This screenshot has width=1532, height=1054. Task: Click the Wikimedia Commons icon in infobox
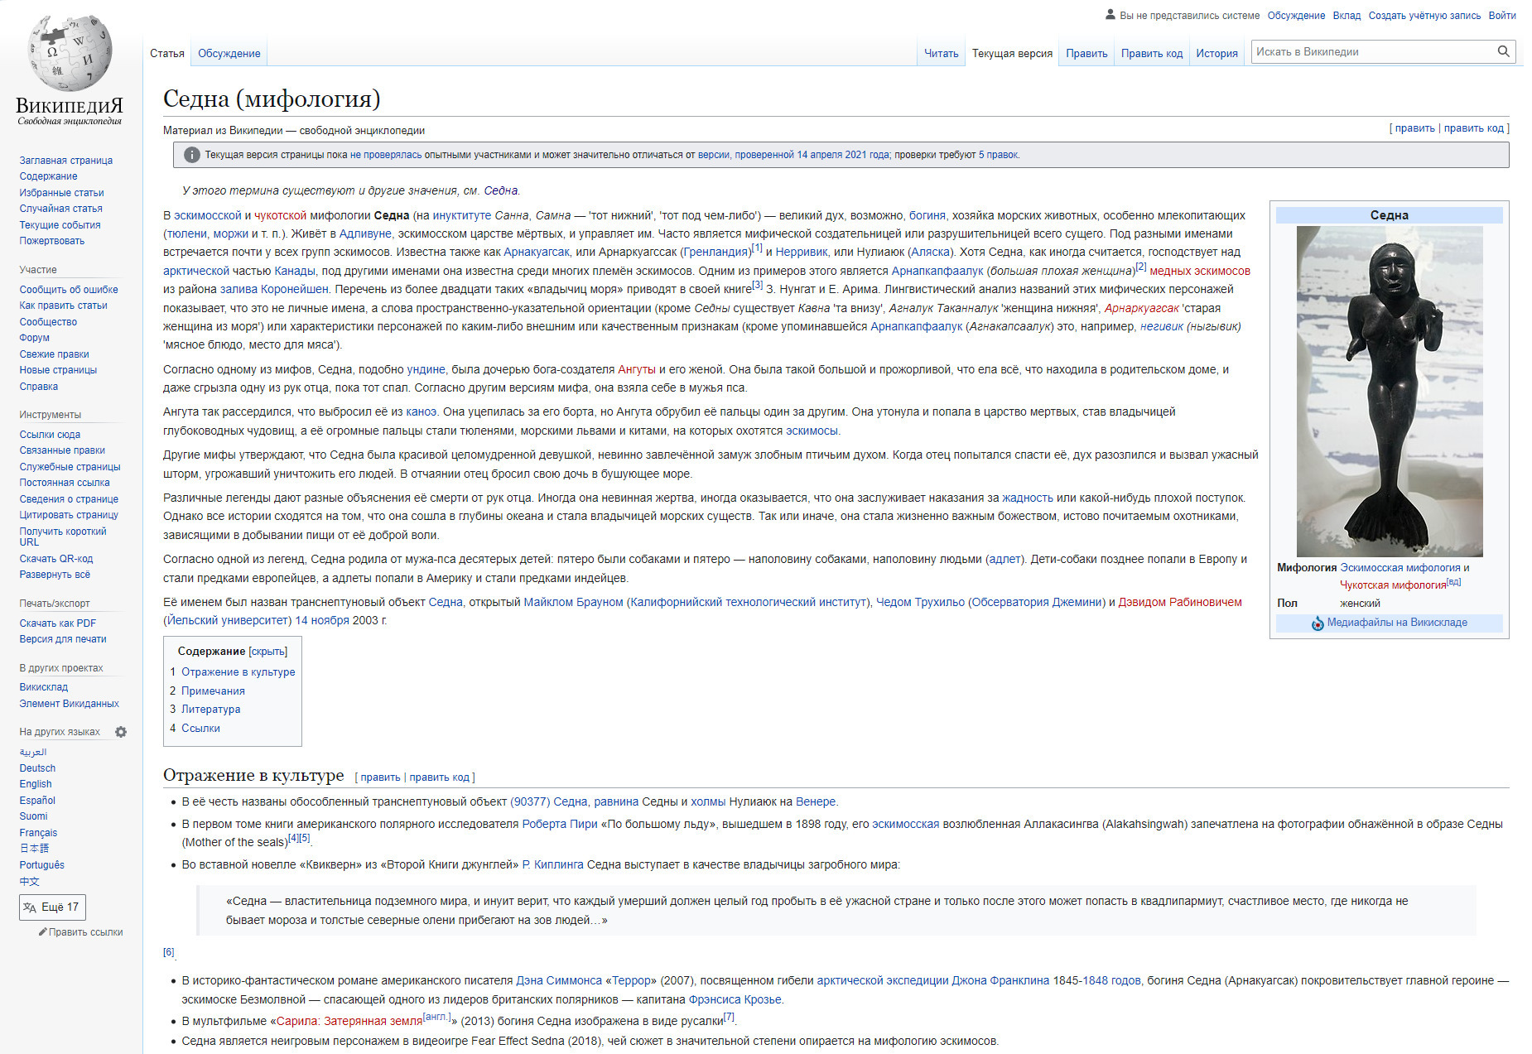pyautogui.click(x=1318, y=623)
